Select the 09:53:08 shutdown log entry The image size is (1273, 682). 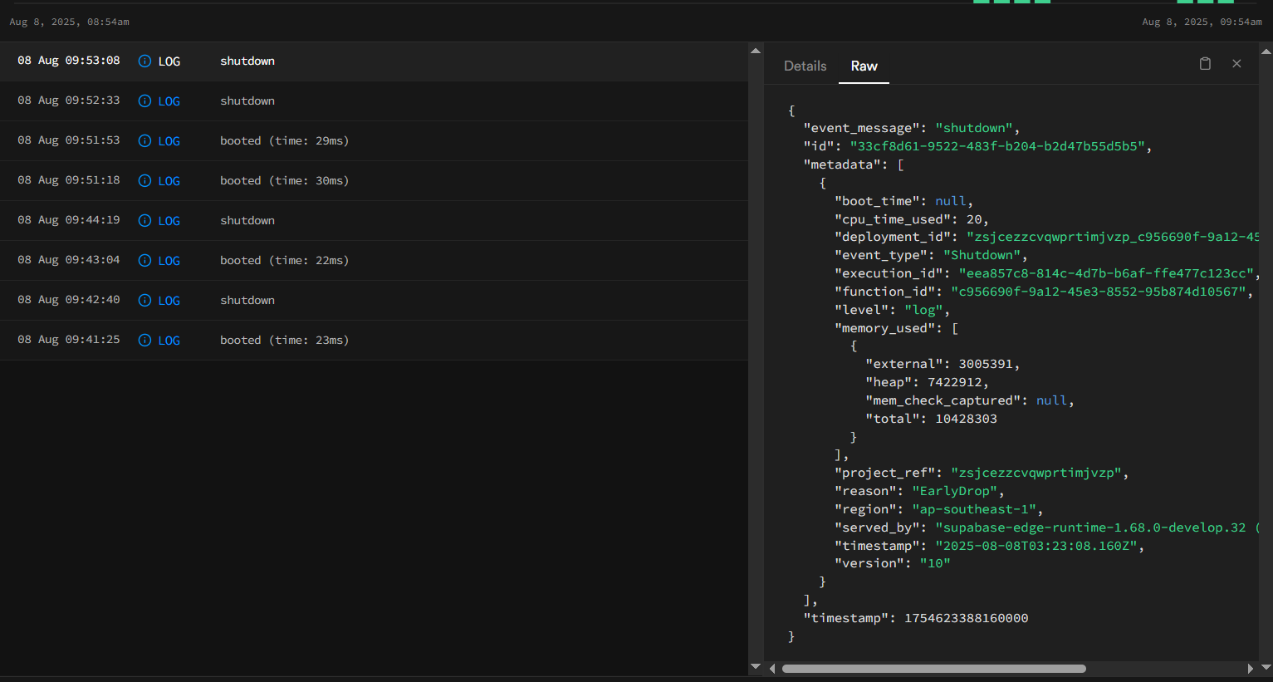pos(374,61)
